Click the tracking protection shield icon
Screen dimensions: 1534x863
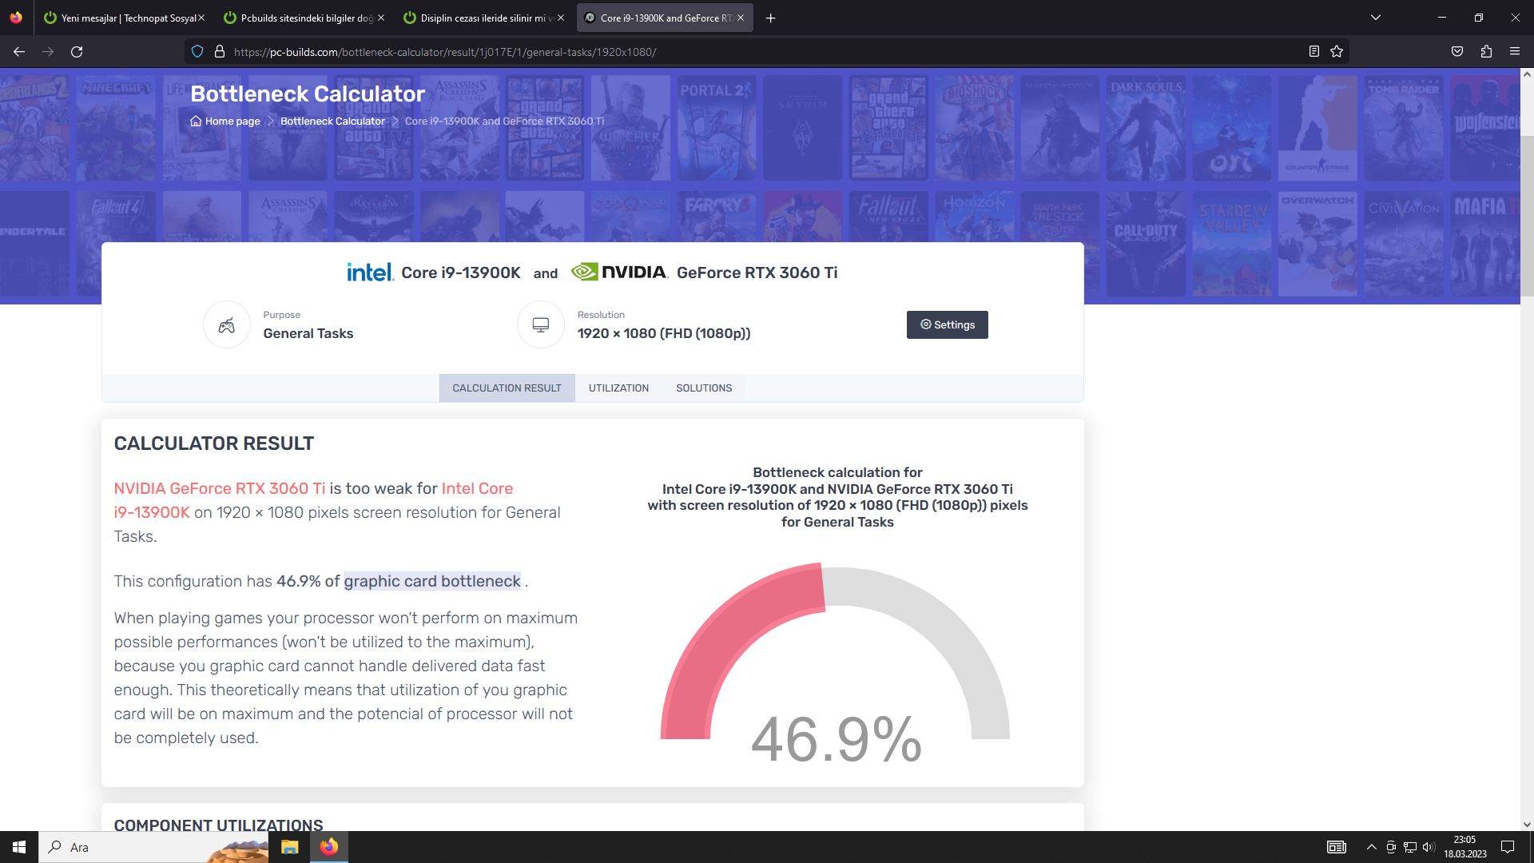pyautogui.click(x=197, y=52)
